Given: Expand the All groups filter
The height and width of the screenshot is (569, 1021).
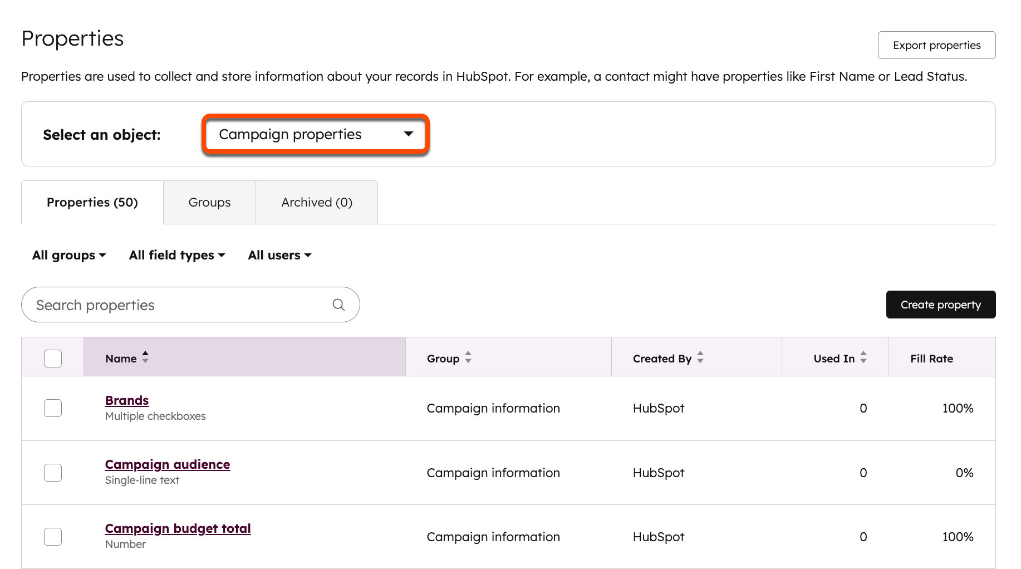Looking at the screenshot, I should (x=68, y=254).
